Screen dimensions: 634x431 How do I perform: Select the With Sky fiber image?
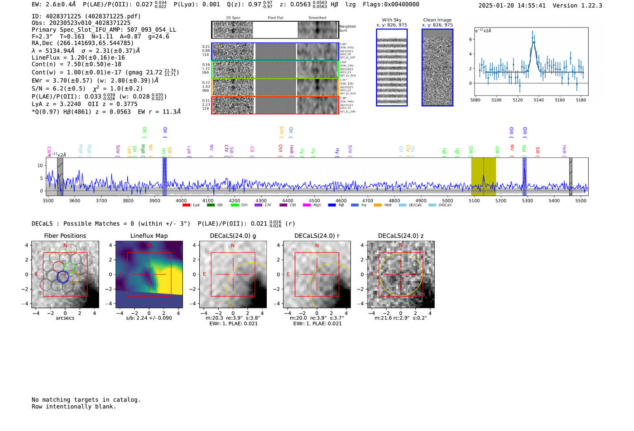tap(392, 67)
